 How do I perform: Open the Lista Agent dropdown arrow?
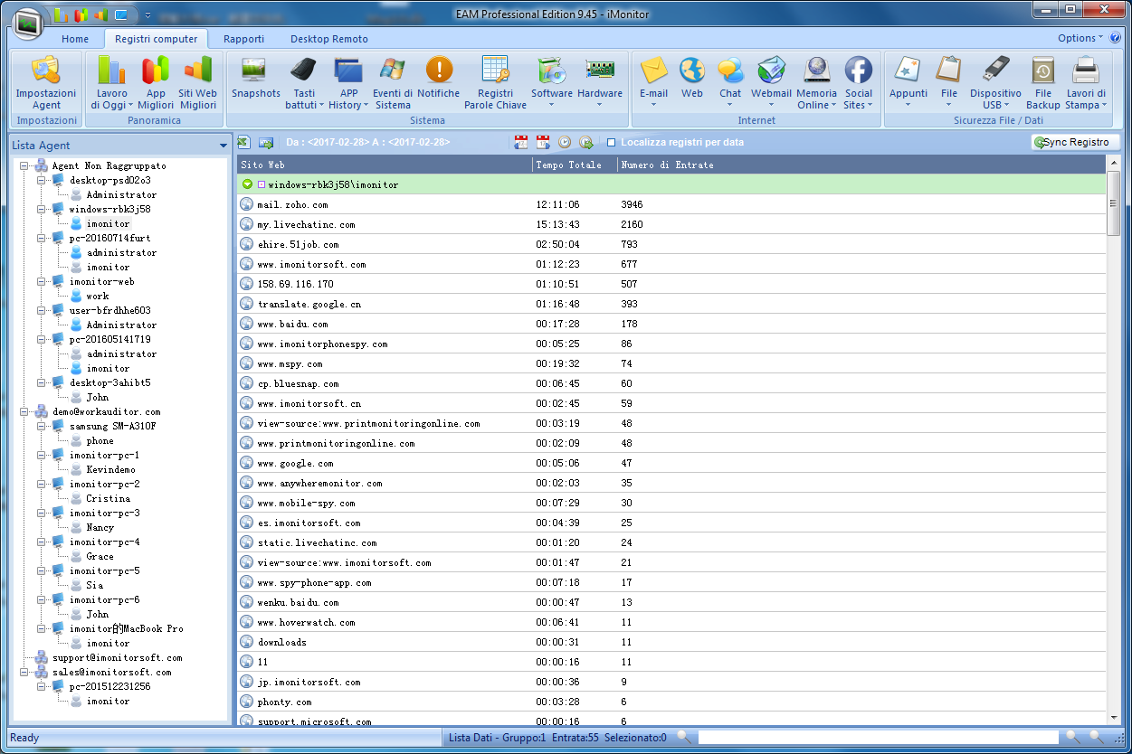[x=224, y=146]
